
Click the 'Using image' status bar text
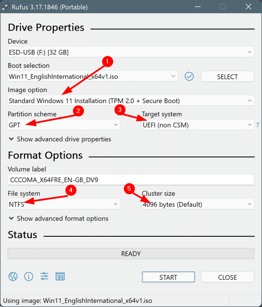(x=77, y=301)
